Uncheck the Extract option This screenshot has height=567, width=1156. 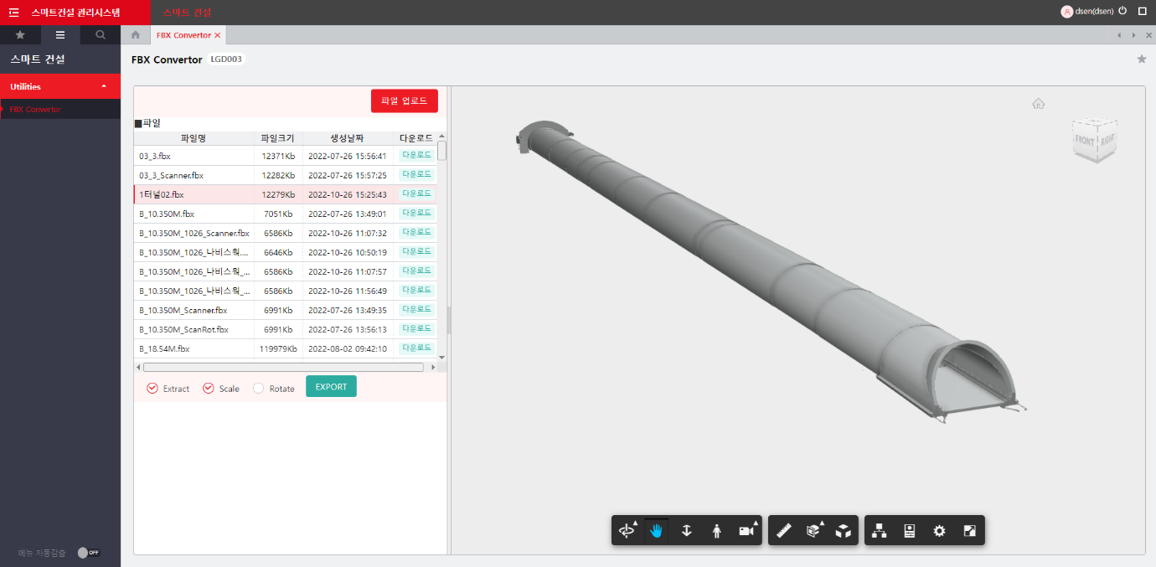pos(152,389)
